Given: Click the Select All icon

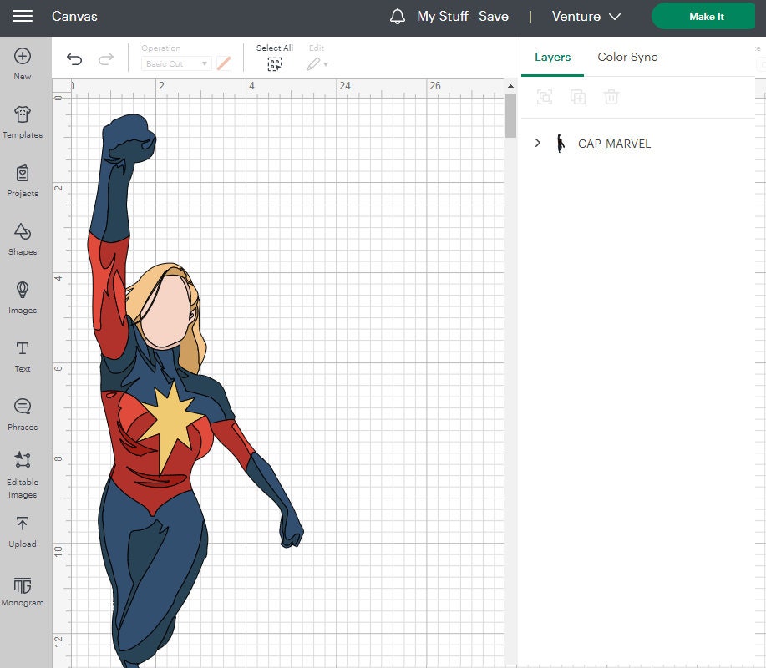Looking at the screenshot, I should [x=274, y=63].
